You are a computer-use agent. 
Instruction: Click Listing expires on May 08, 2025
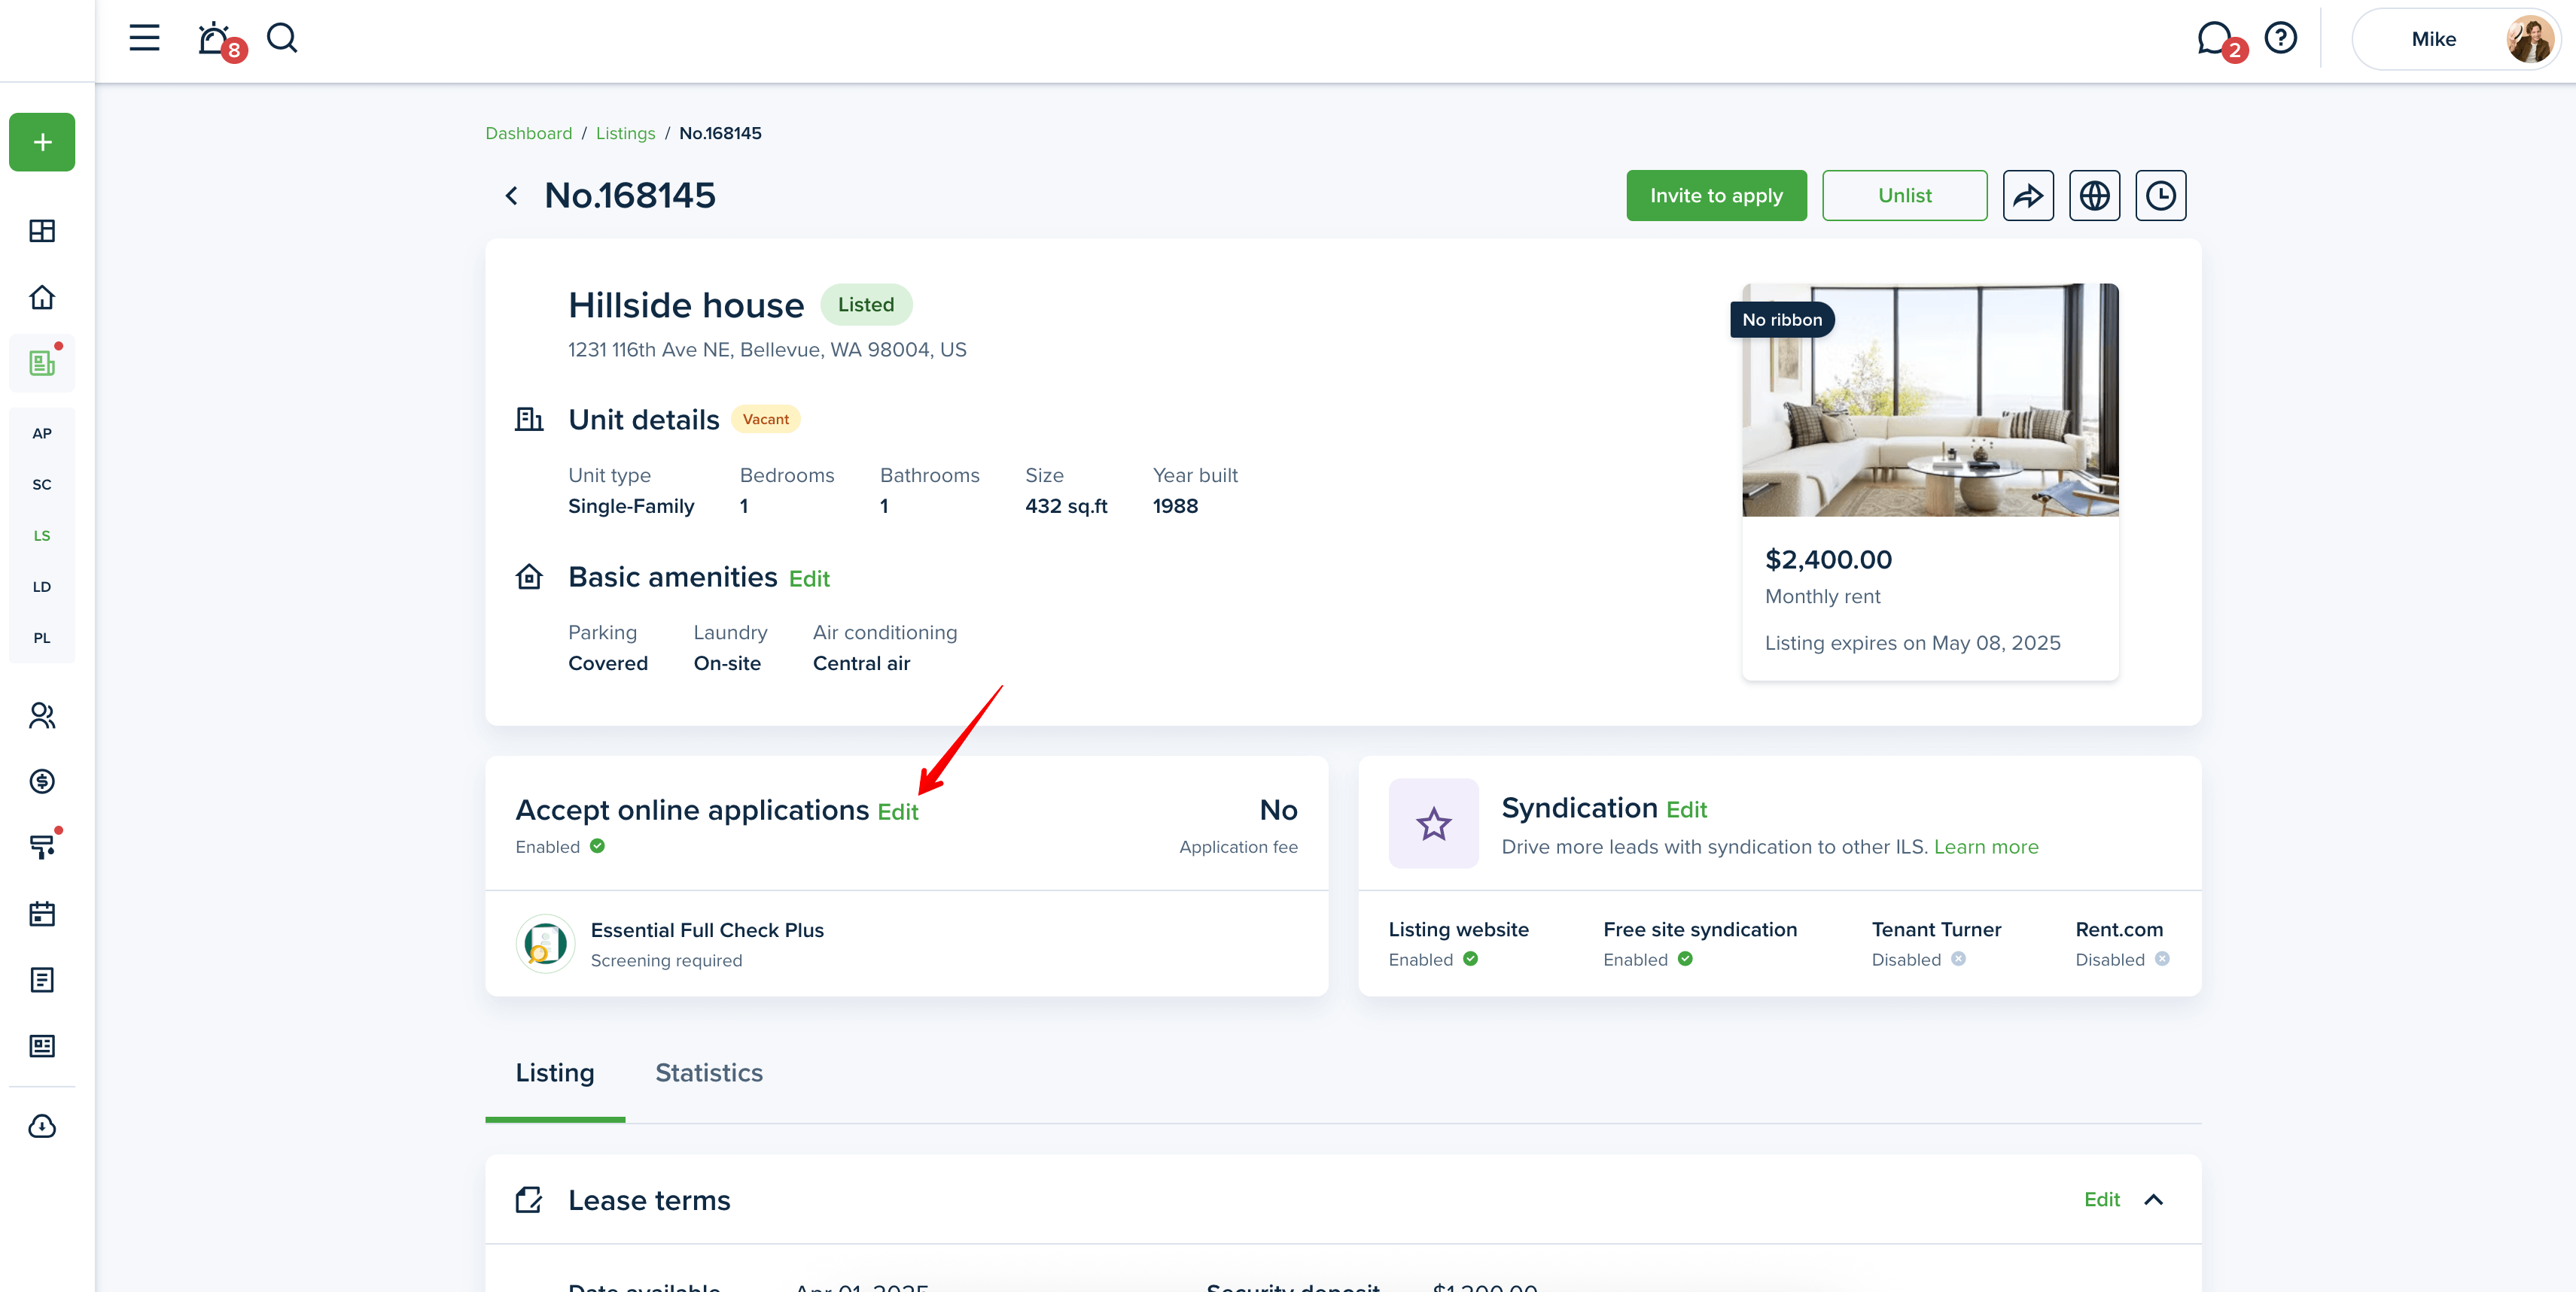(1912, 644)
